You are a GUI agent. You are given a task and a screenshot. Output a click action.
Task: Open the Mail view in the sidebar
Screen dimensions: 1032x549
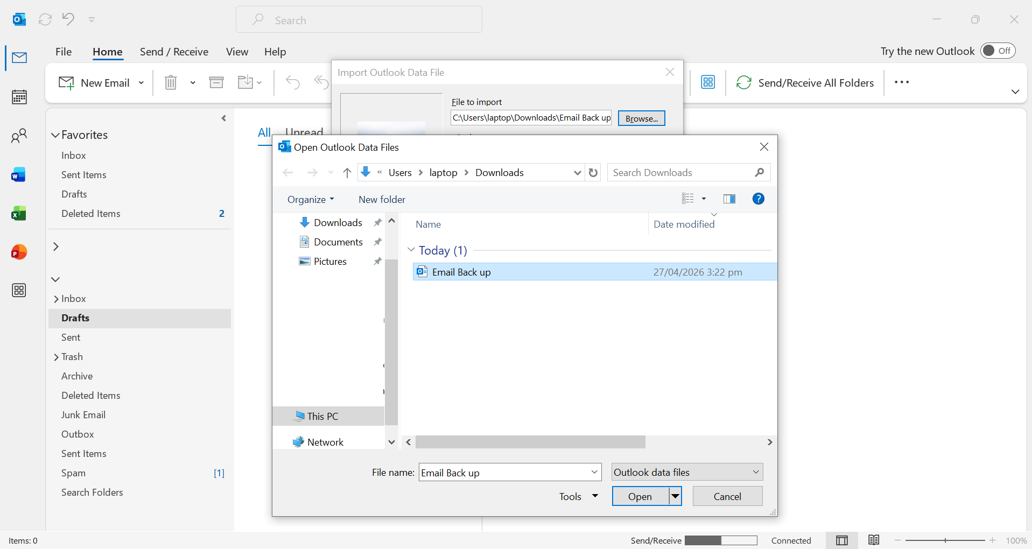point(19,58)
